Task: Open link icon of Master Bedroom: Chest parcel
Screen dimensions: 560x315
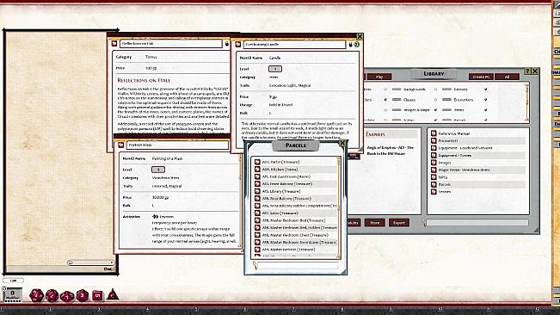Action: point(257,235)
